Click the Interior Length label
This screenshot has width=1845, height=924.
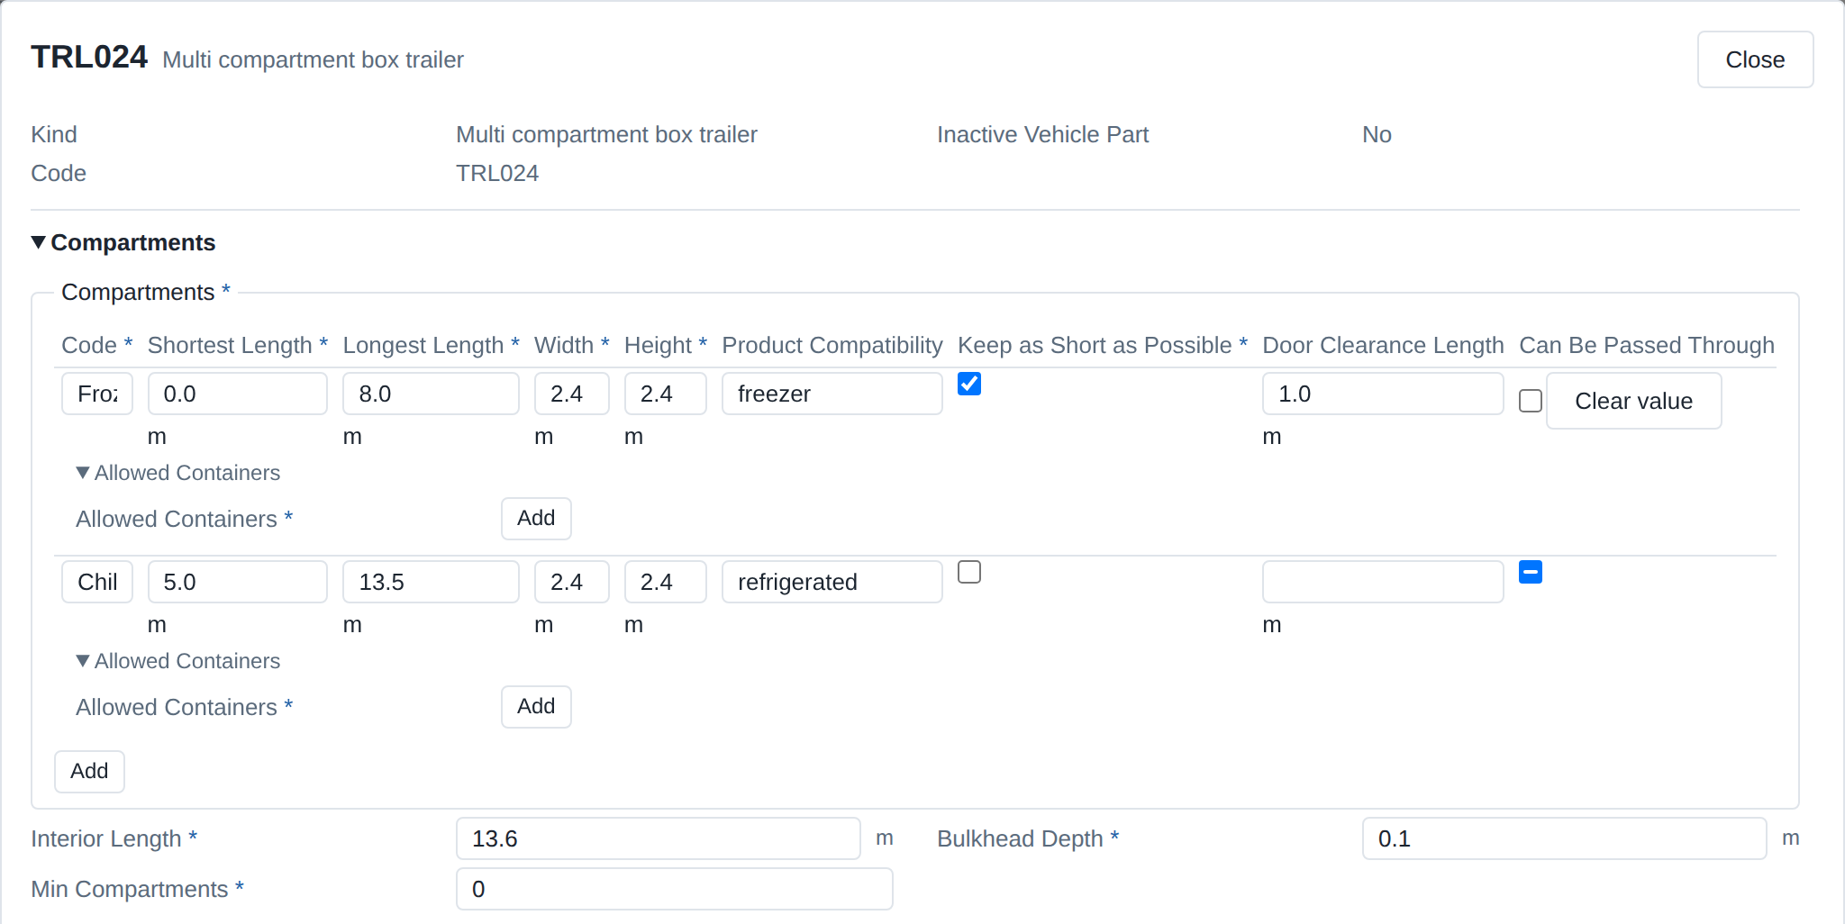114,838
